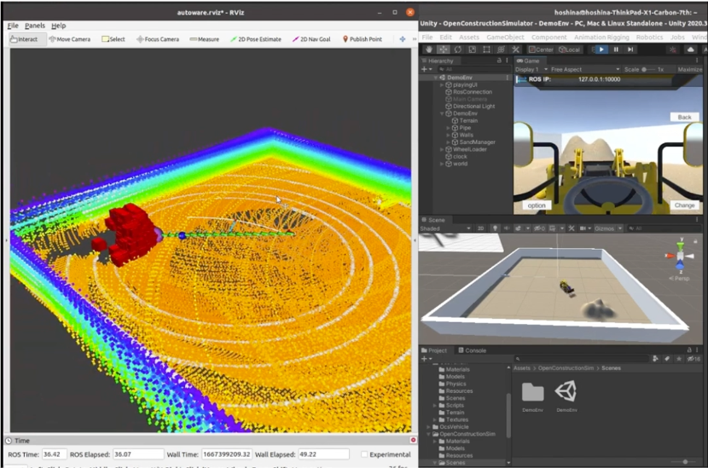Click the Unity Play button
708x468 pixels.
[x=601, y=49]
